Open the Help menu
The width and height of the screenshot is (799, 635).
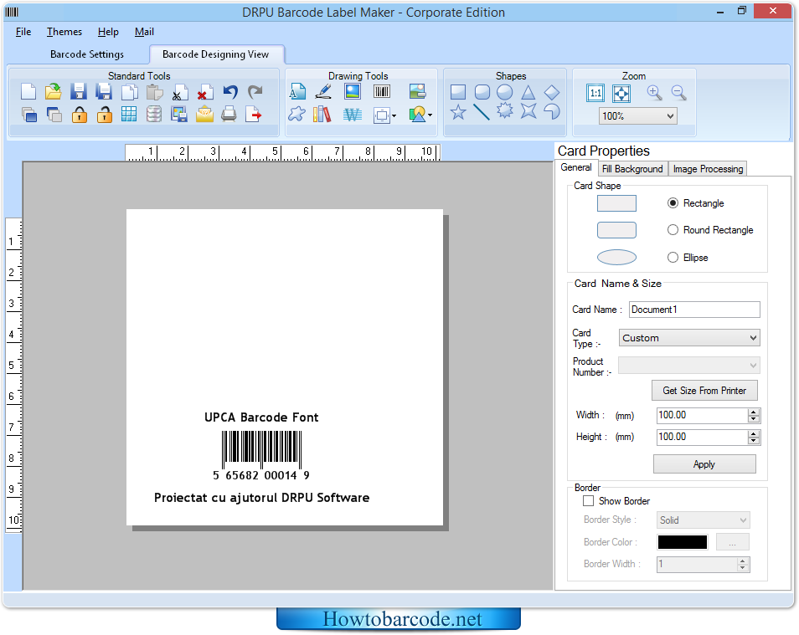pyautogui.click(x=108, y=32)
